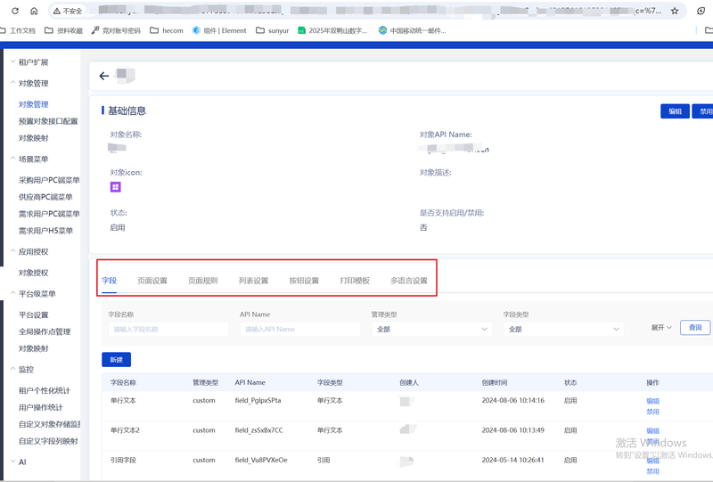
Task: Collapse the 应用授权 sidebar group
Action: click(29, 252)
